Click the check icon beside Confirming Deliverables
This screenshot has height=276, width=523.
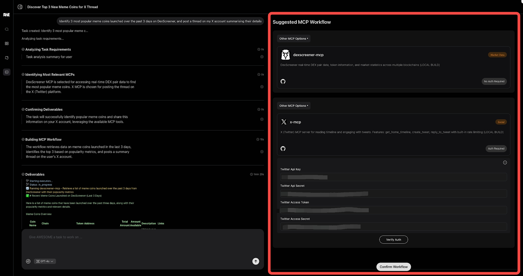(x=23, y=109)
